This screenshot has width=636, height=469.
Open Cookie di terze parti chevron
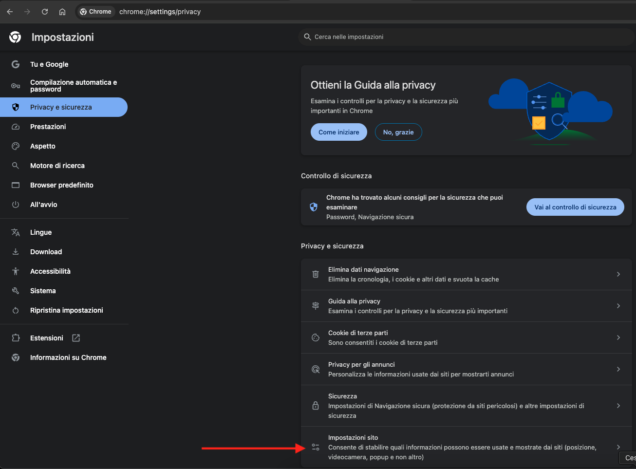tap(618, 338)
